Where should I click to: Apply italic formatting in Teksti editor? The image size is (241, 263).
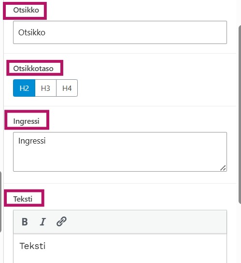point(43,222)
